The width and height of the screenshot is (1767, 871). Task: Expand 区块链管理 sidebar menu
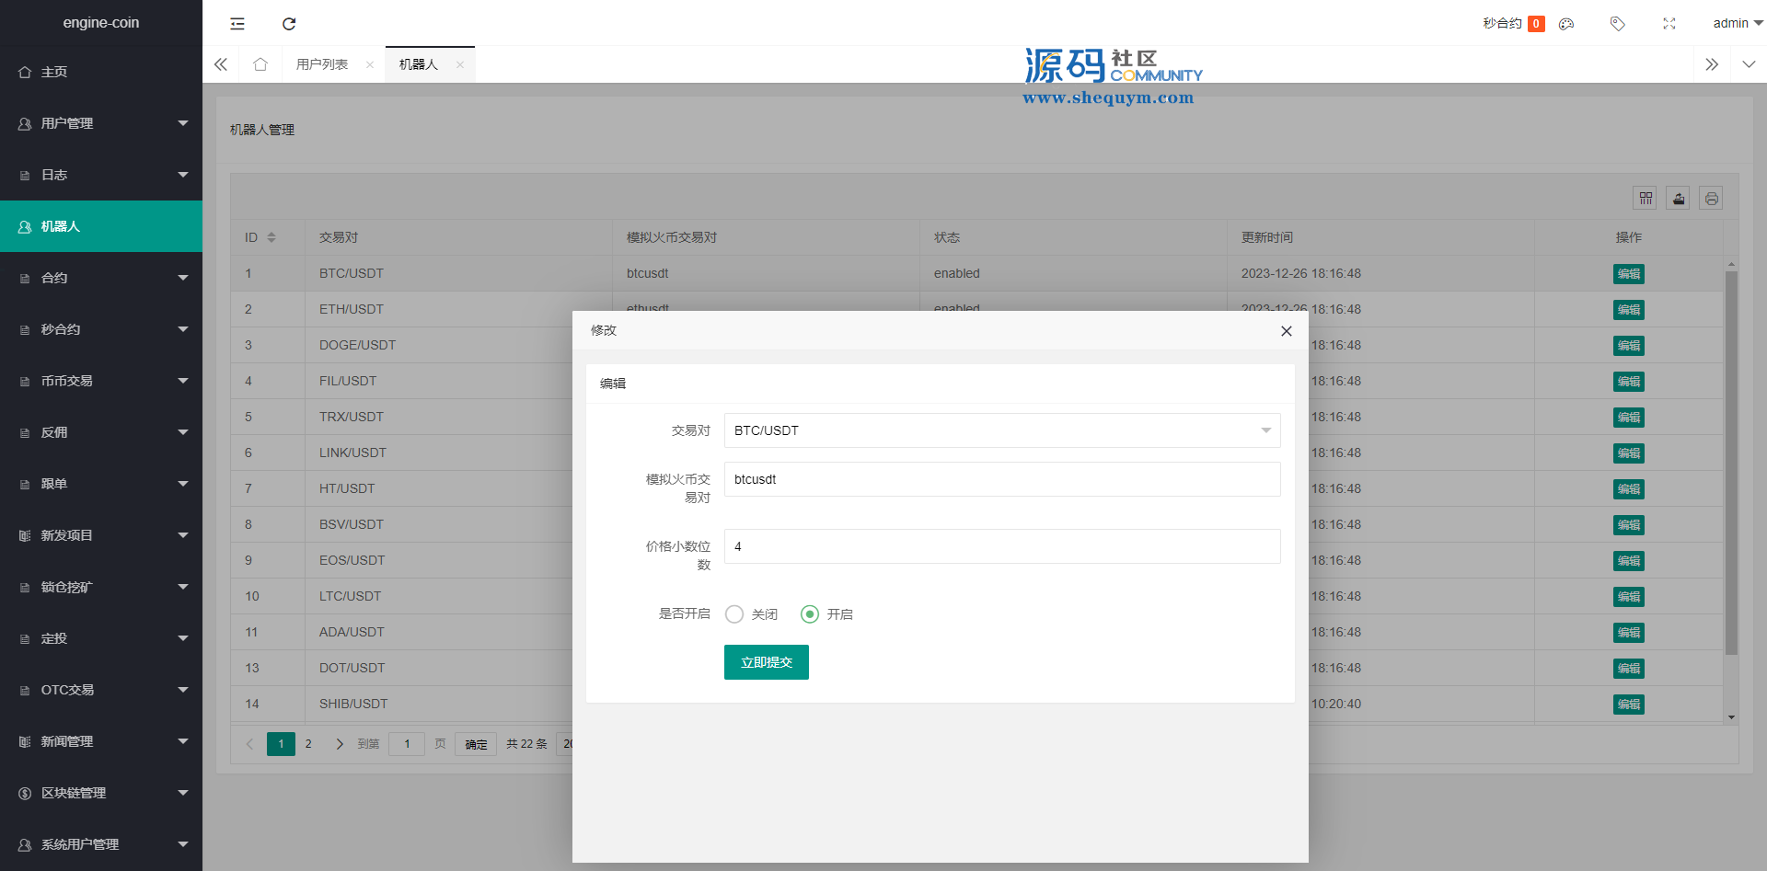click(x=101, y=793)
